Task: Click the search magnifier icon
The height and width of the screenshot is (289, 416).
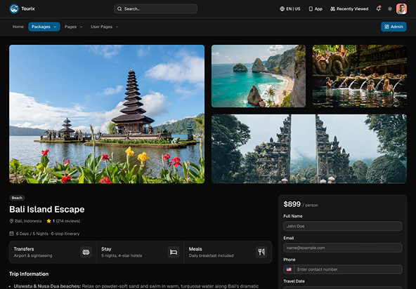Action: (x=119, y=8)
